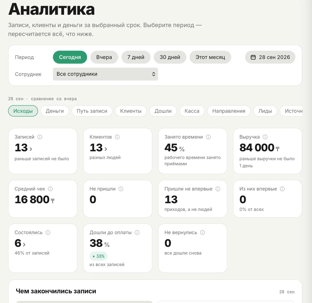Click info icon next to Выручка
Screen dimensions: 312x303
coord(265,137)
